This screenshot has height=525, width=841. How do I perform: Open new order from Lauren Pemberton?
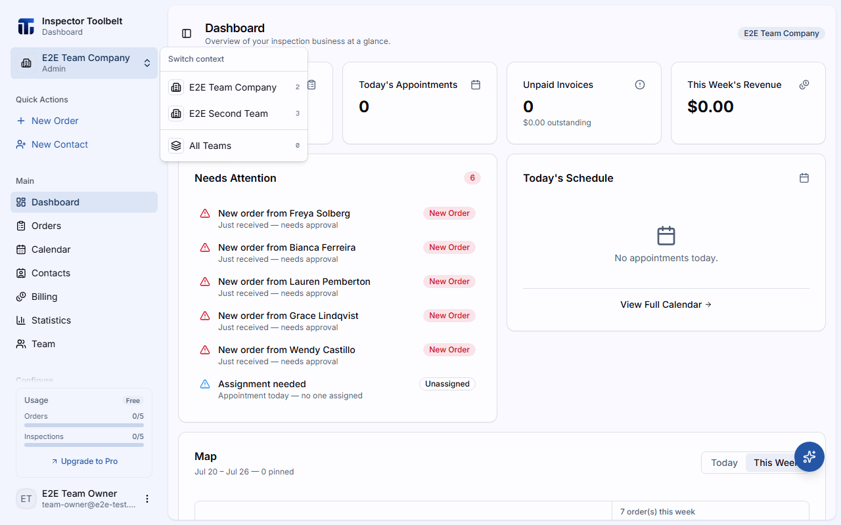[338, 287]
